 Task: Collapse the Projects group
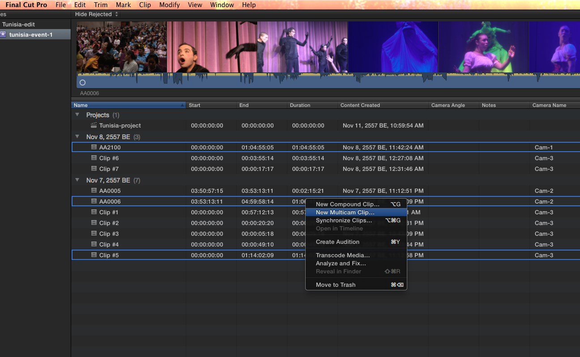point(77,115)
